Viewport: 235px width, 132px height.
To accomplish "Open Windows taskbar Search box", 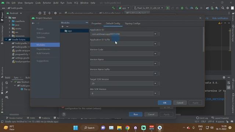I will pos(89,128).
